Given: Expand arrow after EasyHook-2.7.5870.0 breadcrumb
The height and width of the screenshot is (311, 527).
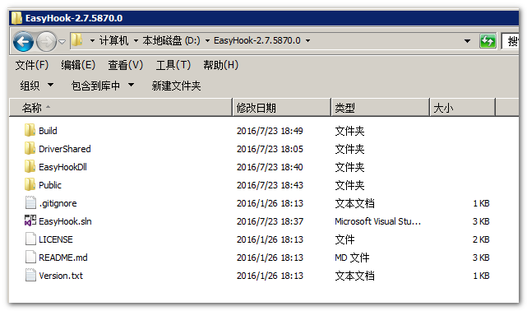Looking at the screenshot, I should click(307, 40).
